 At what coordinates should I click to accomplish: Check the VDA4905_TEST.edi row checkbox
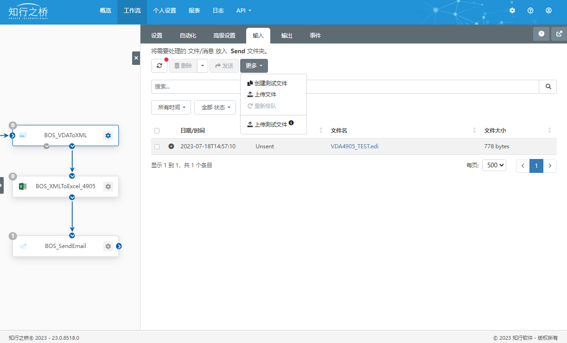[x=157, y=146]
